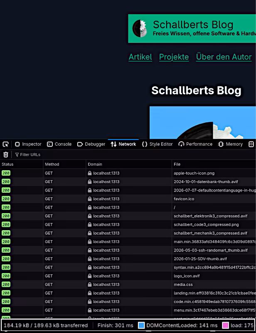
Task: Click 200 status badge of favicon.ico row
Action: pos(6,199)
